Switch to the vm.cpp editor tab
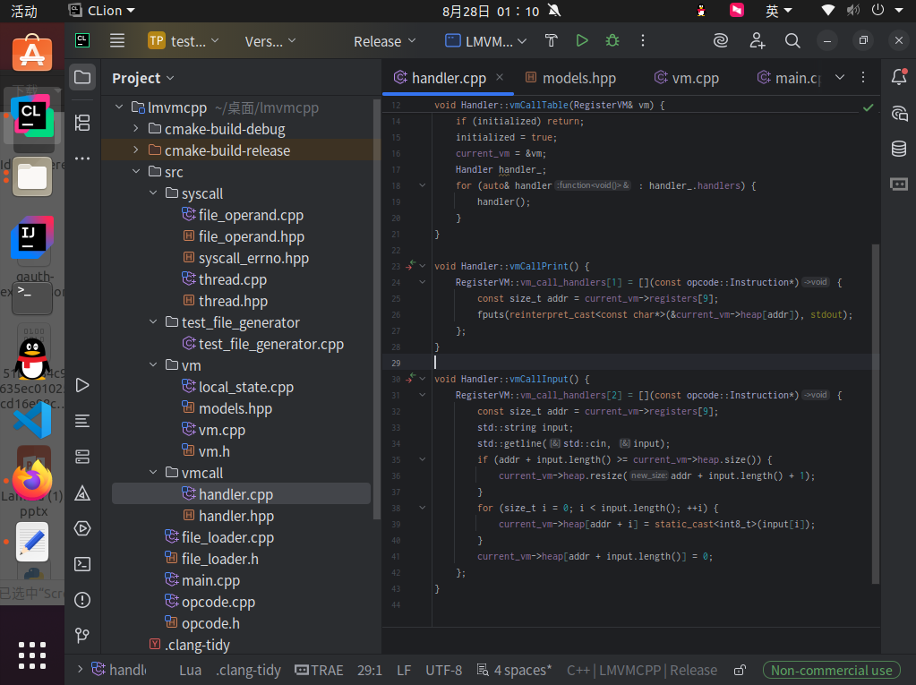This screenshot has height=685, width=916. point(696,78)
